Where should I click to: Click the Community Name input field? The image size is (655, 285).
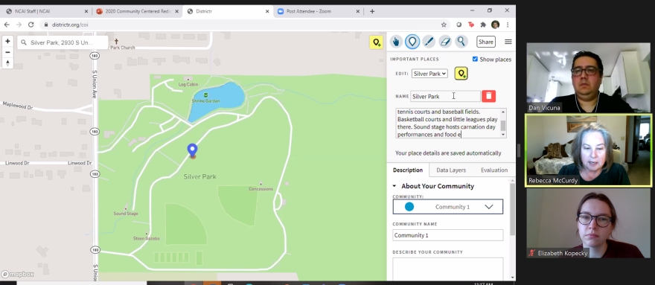point(448,235)
